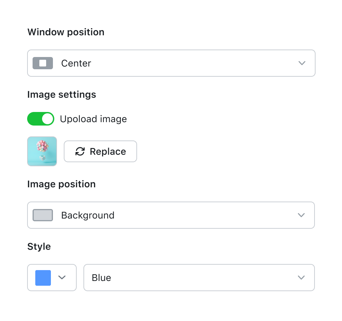Click the "Background" text in Image position
Image resolution: width=342 pixels, height=321 pixels.
click(x=88, y=215)
